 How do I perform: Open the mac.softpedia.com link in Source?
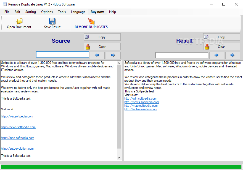point(17,138)
